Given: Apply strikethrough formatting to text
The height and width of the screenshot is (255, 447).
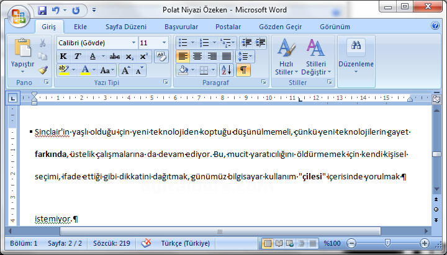Looking at the screenshot, I should pos(115,56).
